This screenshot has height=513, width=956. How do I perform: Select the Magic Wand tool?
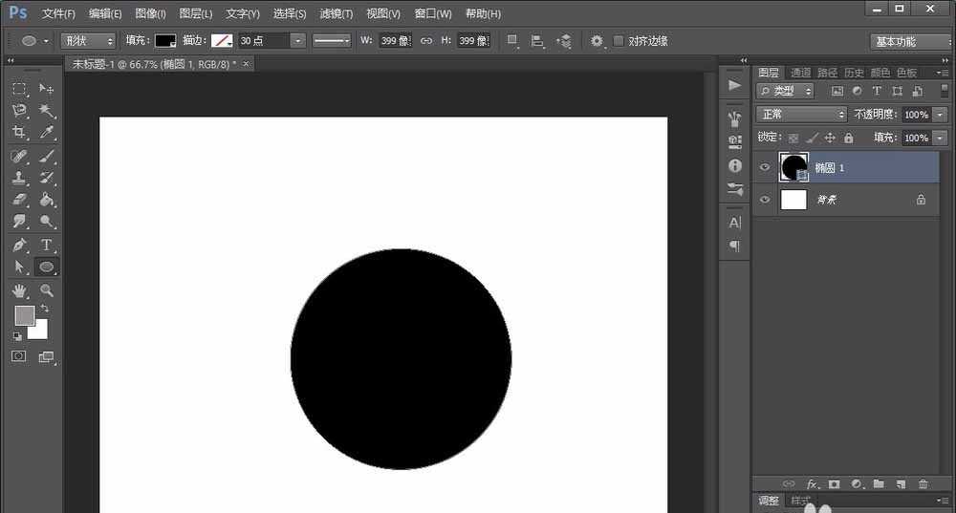[46, 111]
